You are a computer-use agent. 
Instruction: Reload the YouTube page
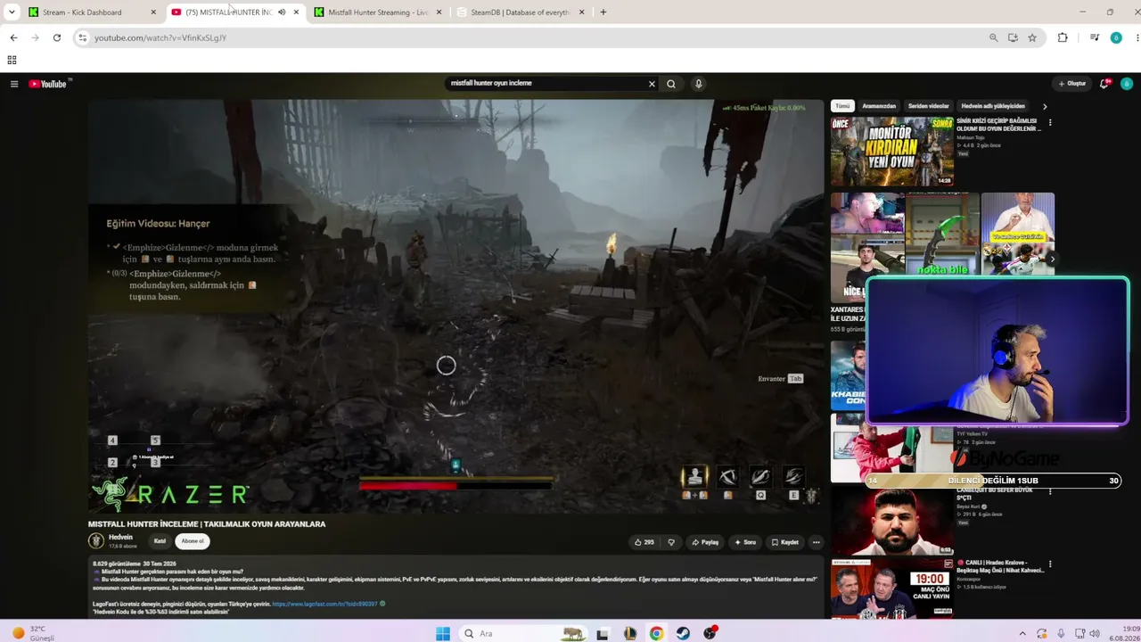(57, 37)
